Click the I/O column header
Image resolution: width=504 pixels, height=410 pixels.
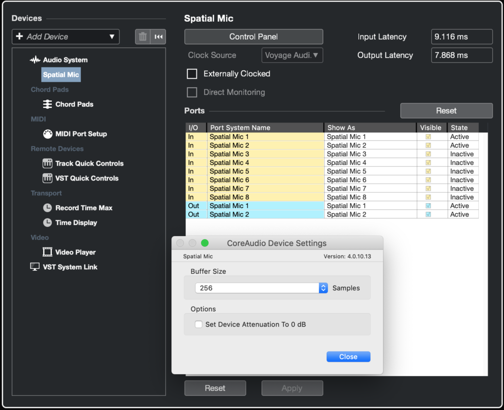tap(196, 127)
